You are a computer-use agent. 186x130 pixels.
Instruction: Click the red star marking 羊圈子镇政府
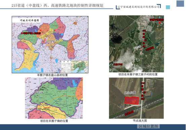point(160,23)
